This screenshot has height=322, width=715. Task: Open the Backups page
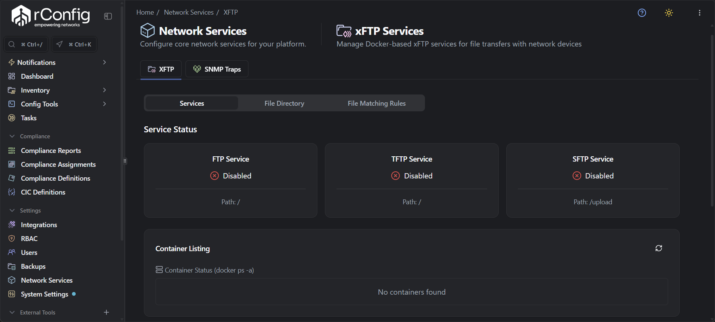(x=33, y=266)
